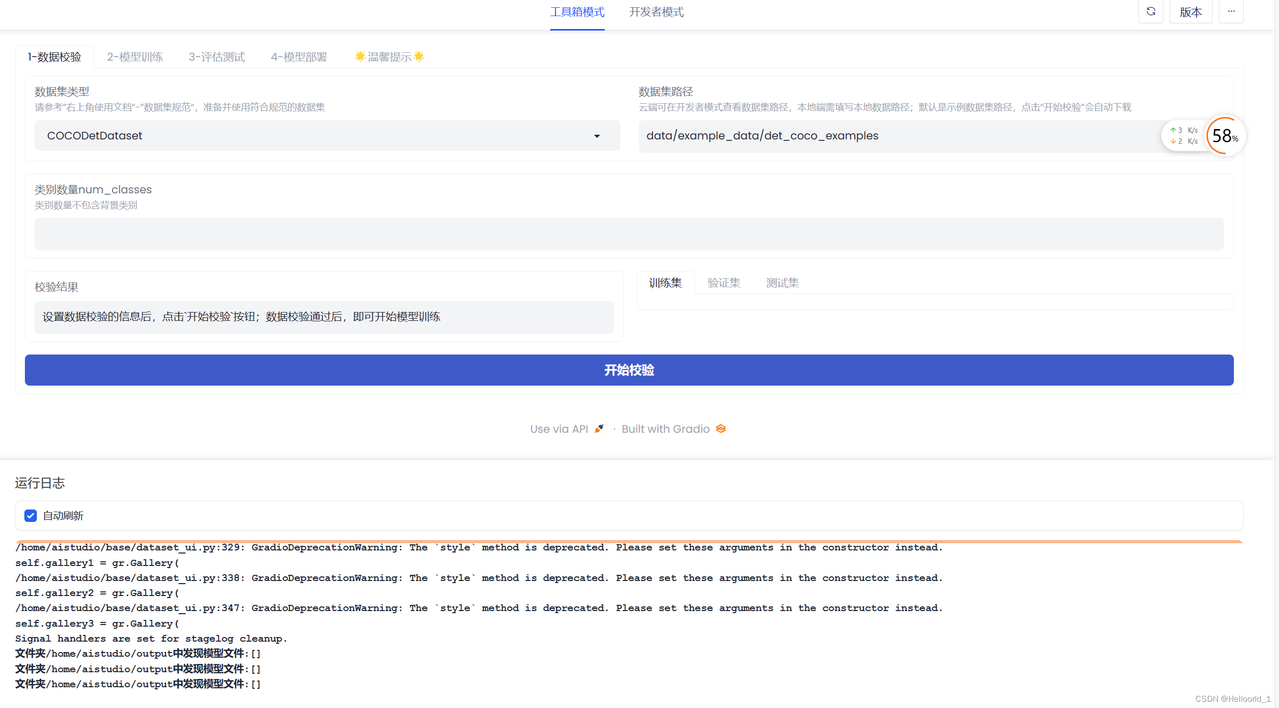Switch to the 开发者模式 tab
The width and height of the screenshot is (1279, 708).
point(656,12)
